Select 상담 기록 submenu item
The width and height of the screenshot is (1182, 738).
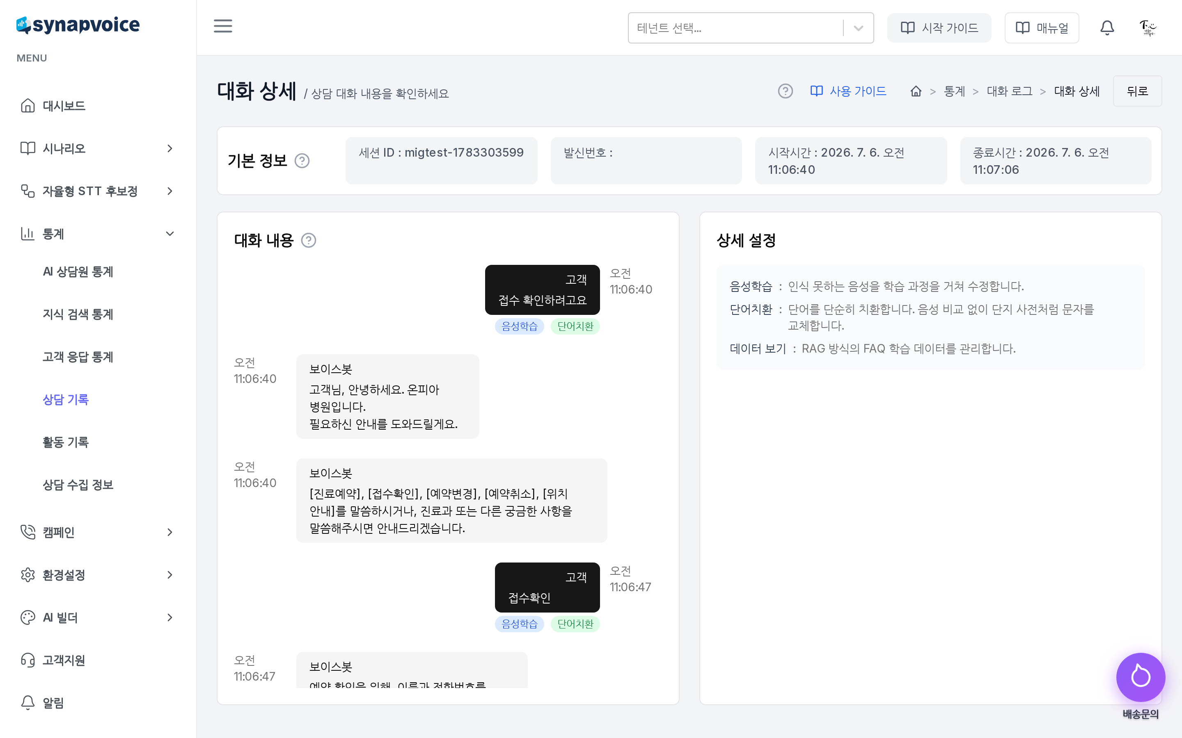pos(66,400)
